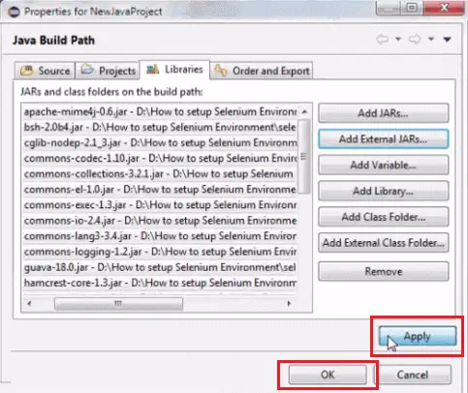Click the Add Library... button
The image size is (468, 393).
pyautogui.click(x=384, y=191)
